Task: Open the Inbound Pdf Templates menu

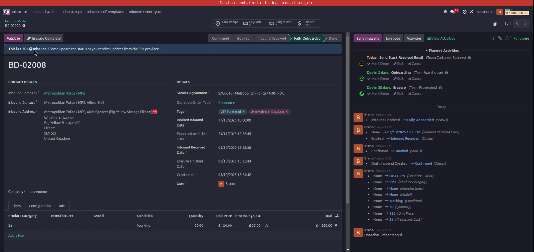Action: [105, 12]
